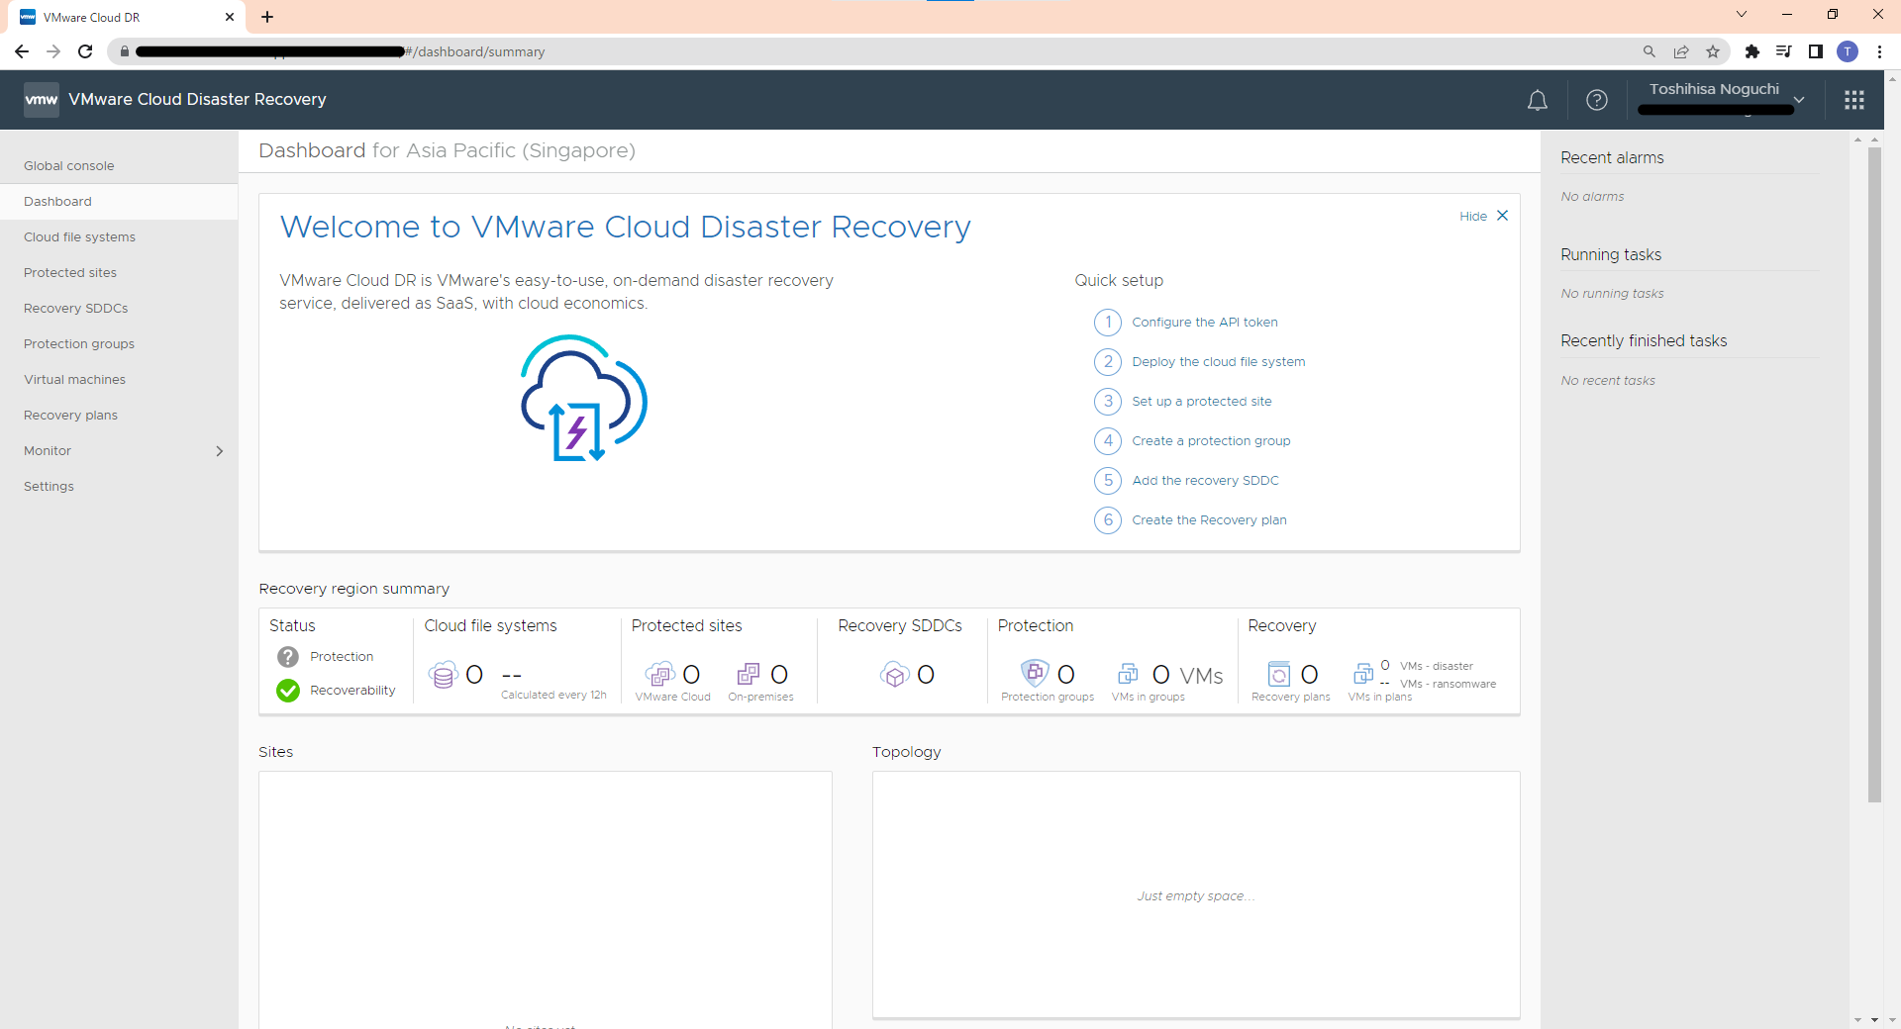This screenshot has height=1029, width=1901.
Task: Open the Chrome three-dot menu
Action: pos(1879,51)
